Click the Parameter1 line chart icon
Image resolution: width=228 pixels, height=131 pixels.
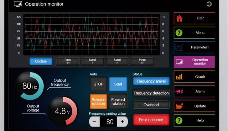point(179,47)
